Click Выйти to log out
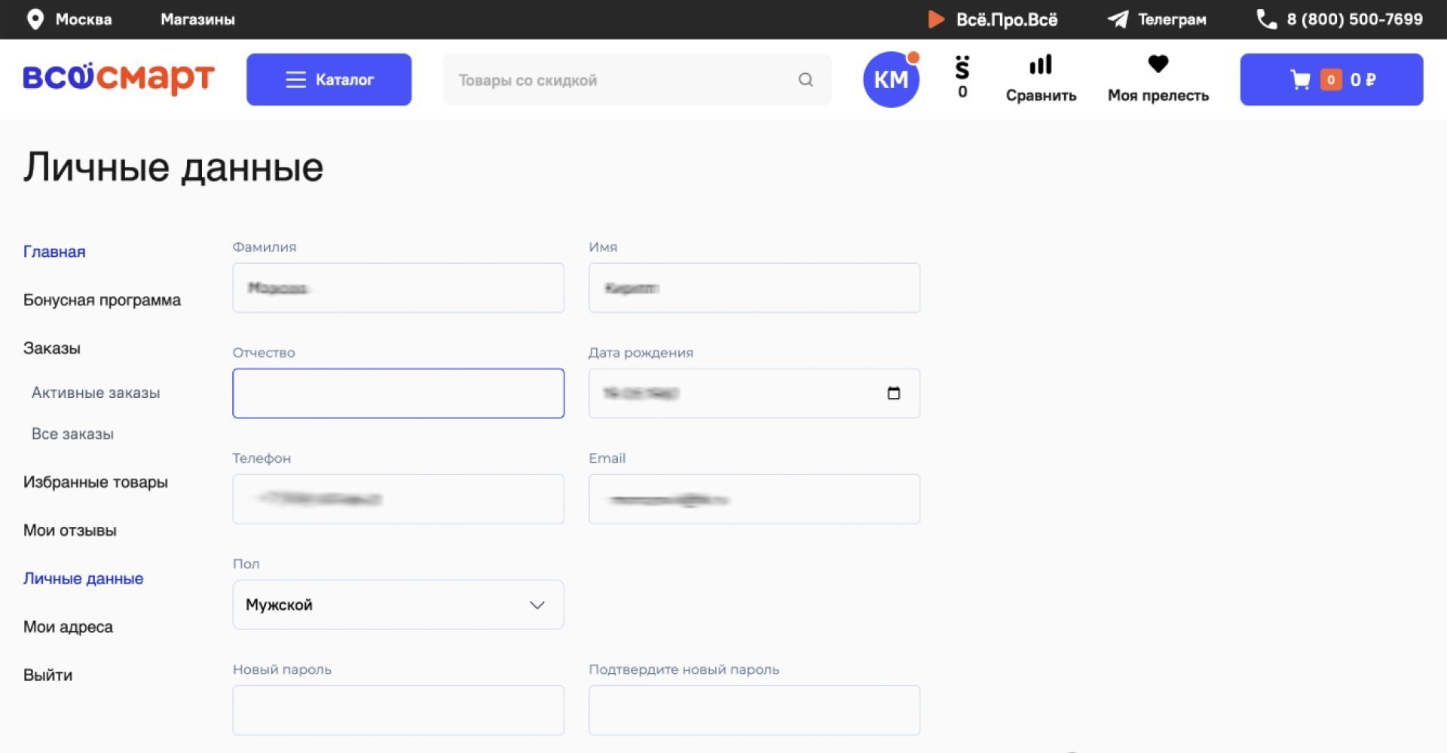The image size is (1447, 753). pyautogui.click(x=47, y=675)
